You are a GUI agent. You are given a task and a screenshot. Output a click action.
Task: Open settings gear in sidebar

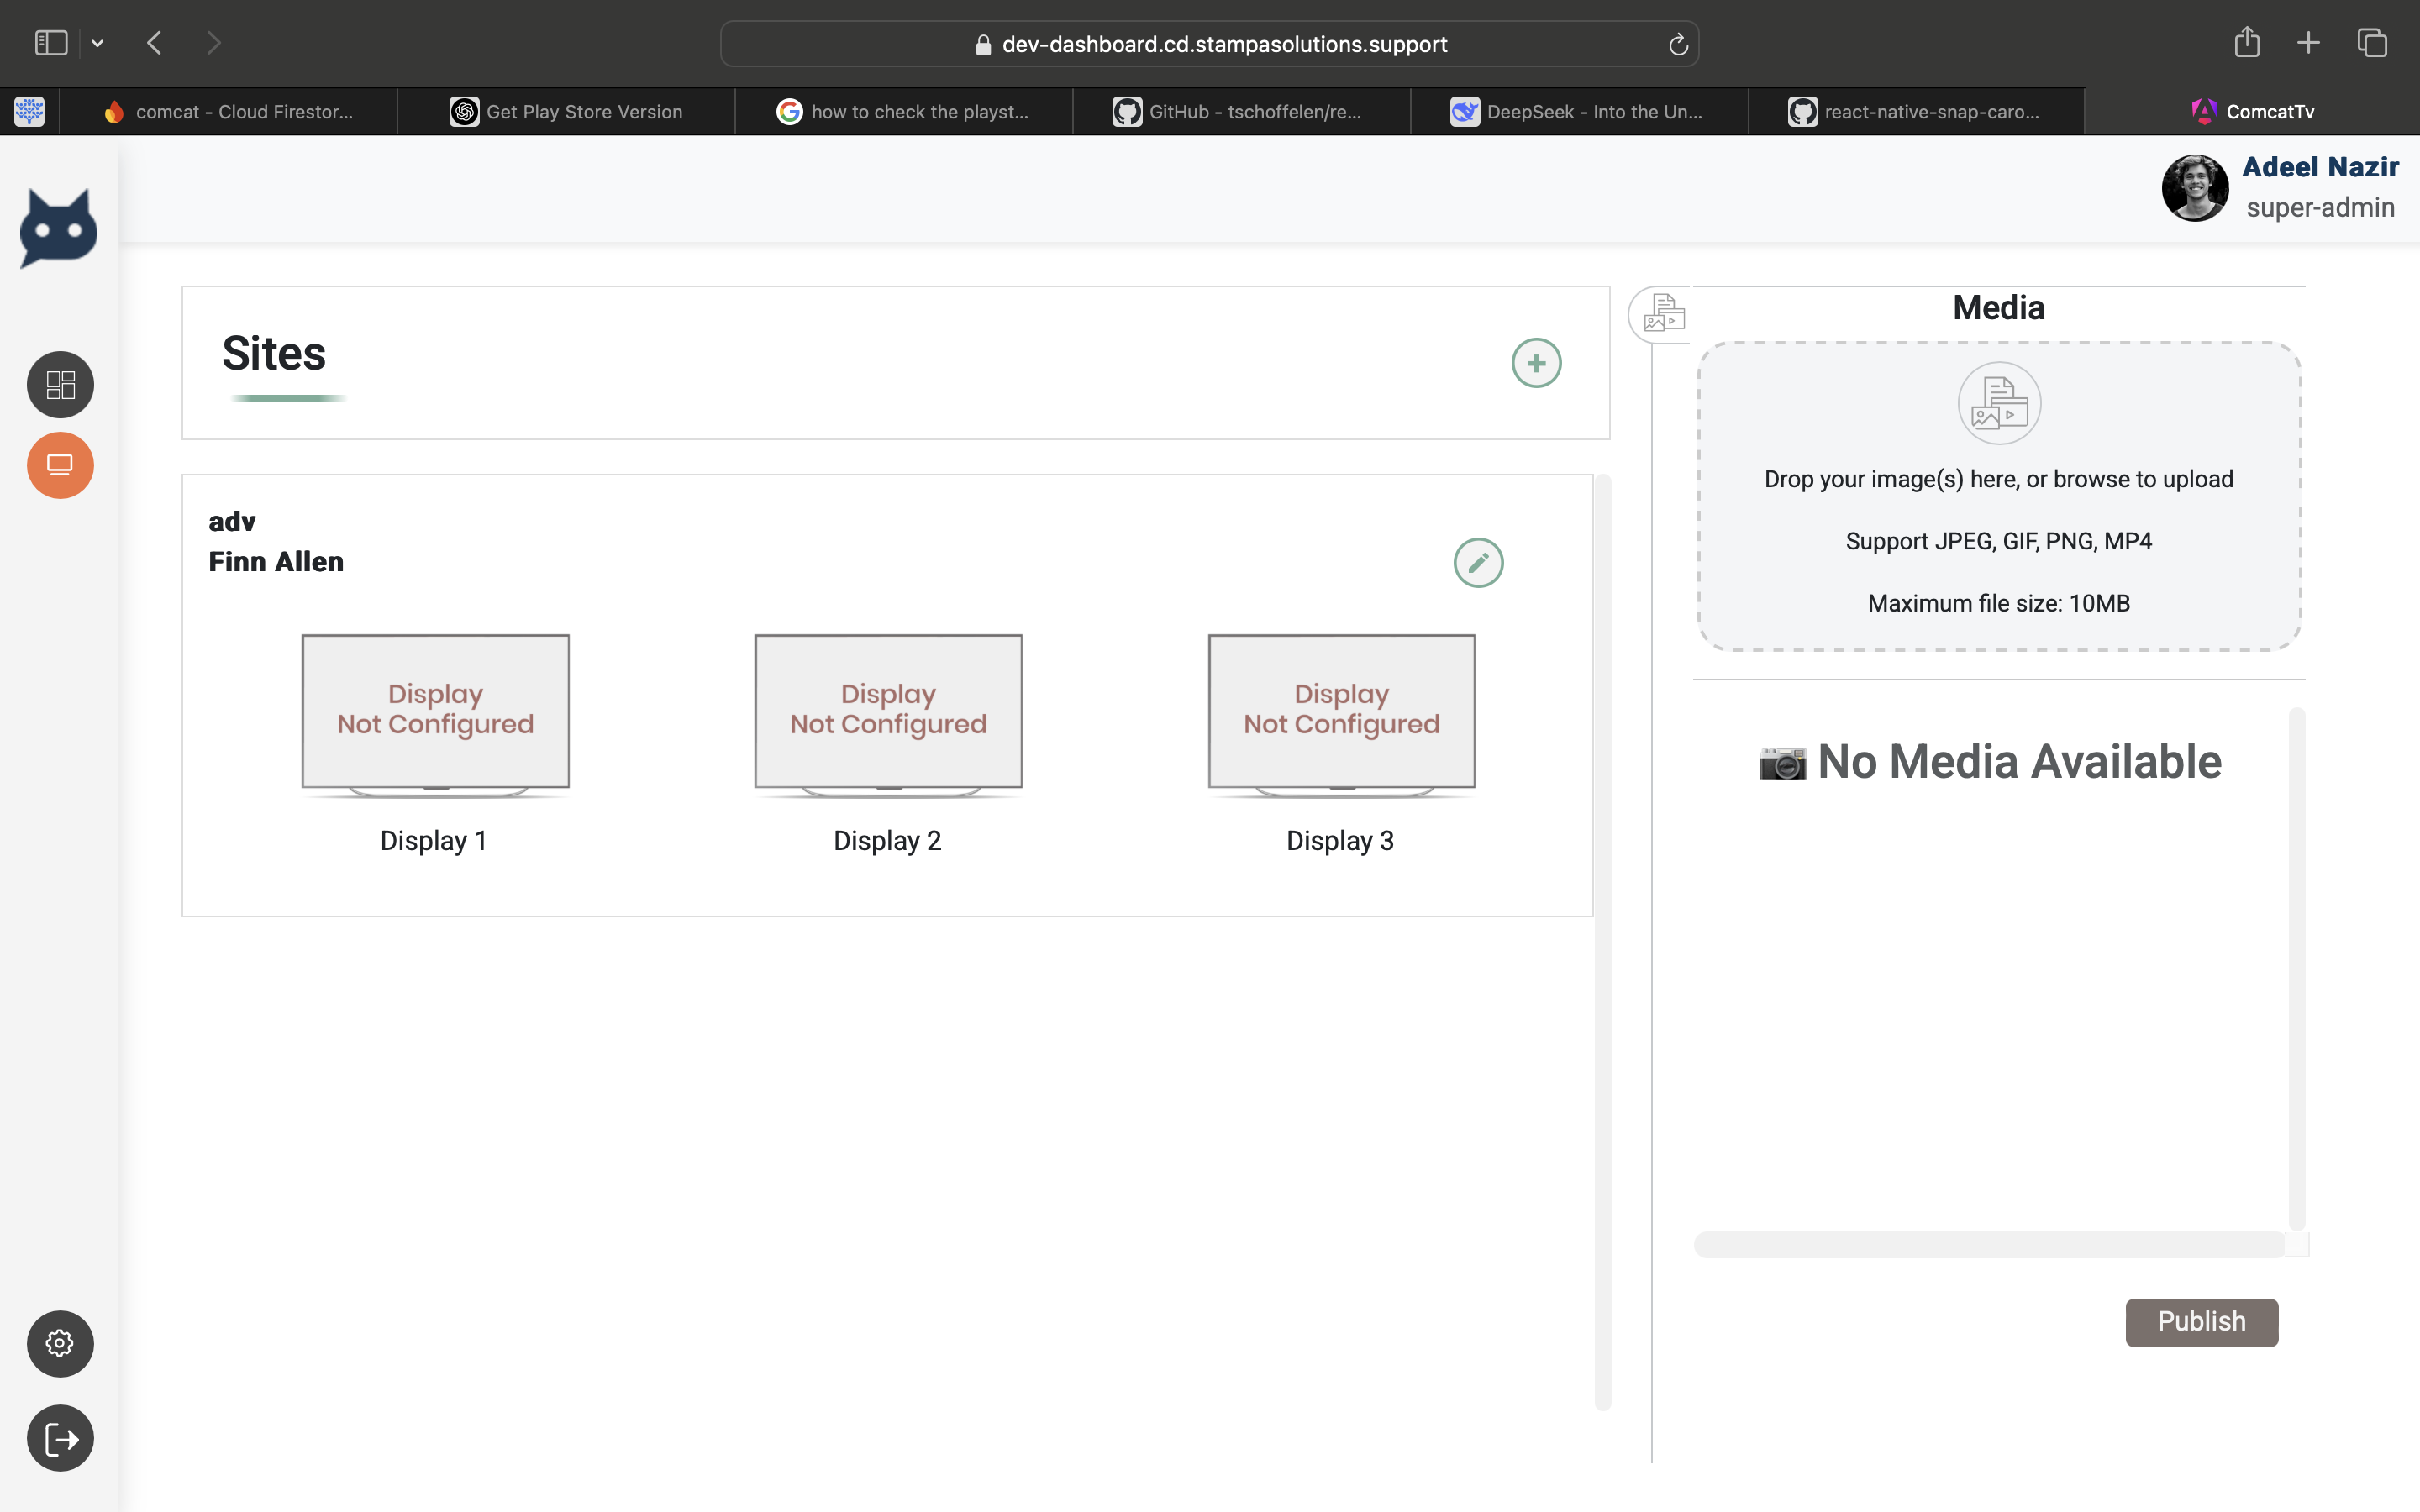60,1343
